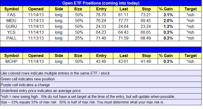
Task: Select FAS % Gain 3.1% cell
Action: (x=168, y=15)
